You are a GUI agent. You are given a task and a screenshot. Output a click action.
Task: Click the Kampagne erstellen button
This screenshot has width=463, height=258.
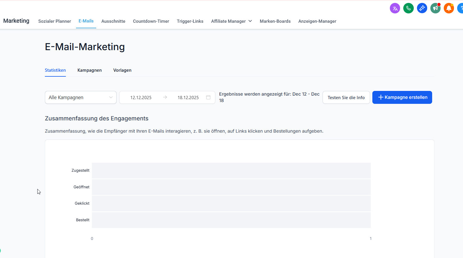click(x=402, y=97)
